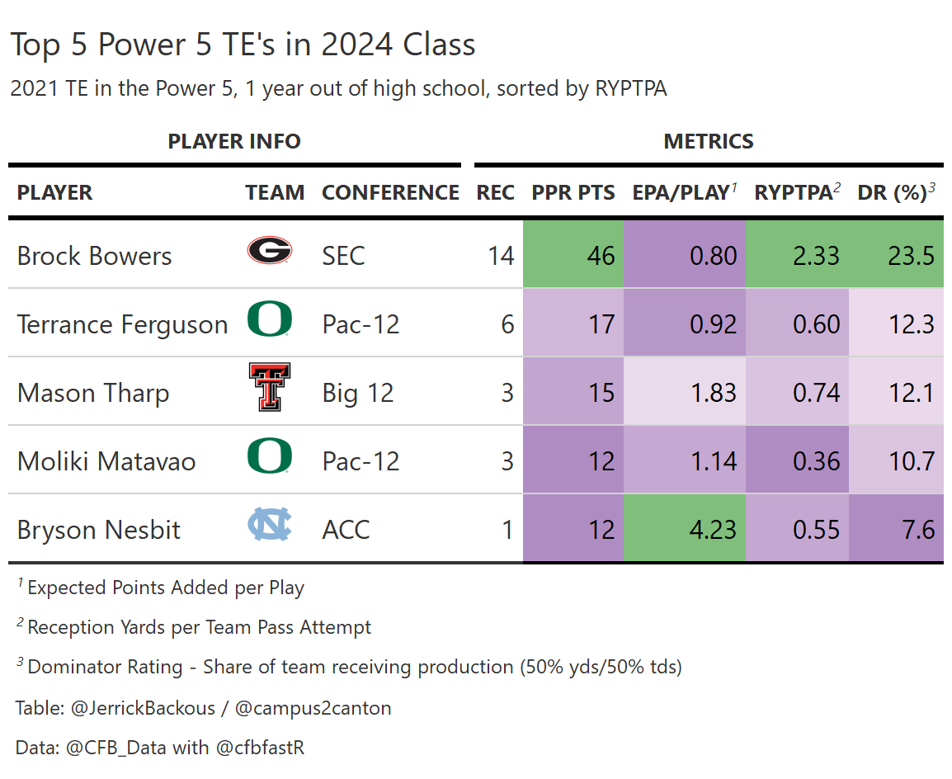Click Oregon logo in Moliki Matavao row

[269, 456]
